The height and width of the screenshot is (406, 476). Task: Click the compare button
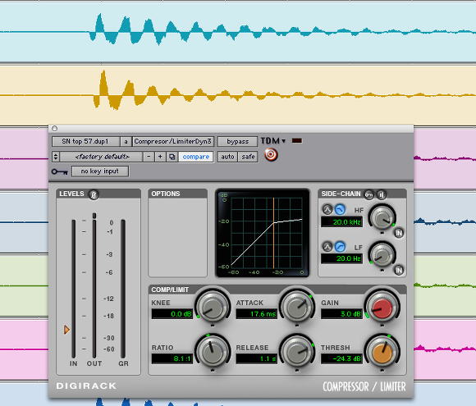pyautogui.click(x=196, y=157)
